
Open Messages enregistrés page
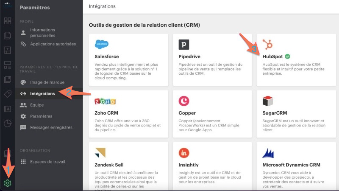pos(51,128)
